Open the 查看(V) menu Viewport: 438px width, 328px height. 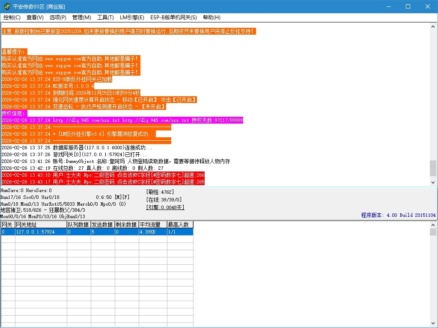point(35,18)
